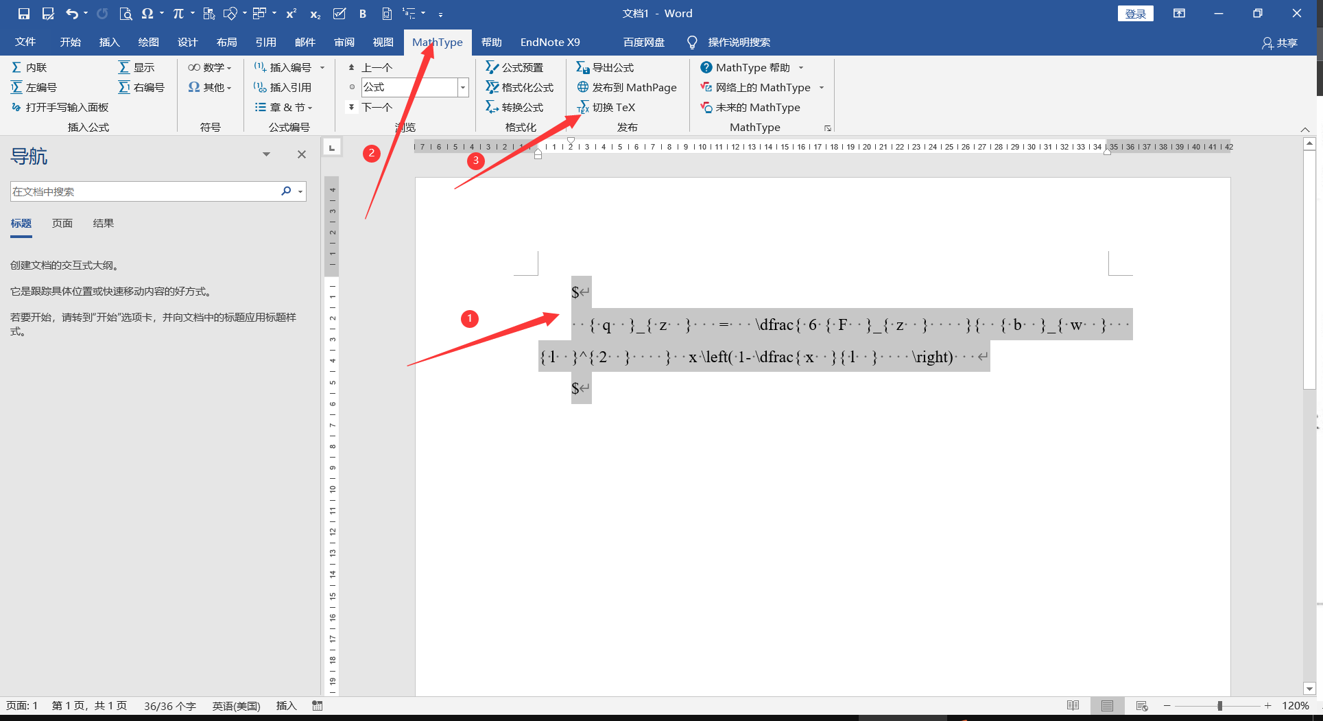Expand 插入编号 dropdown arrow

coord(322,67)
